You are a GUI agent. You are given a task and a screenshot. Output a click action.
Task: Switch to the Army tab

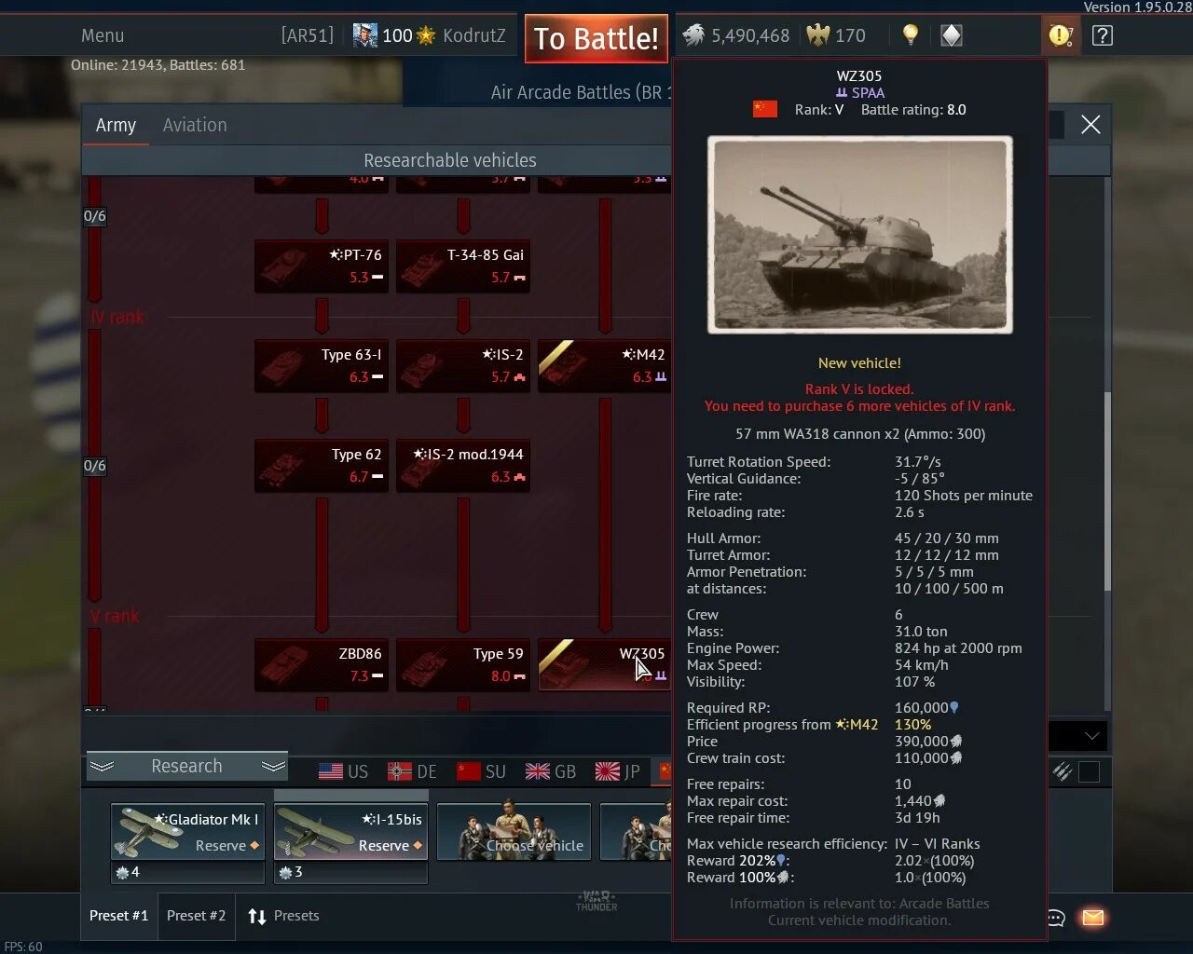(116, 125)
